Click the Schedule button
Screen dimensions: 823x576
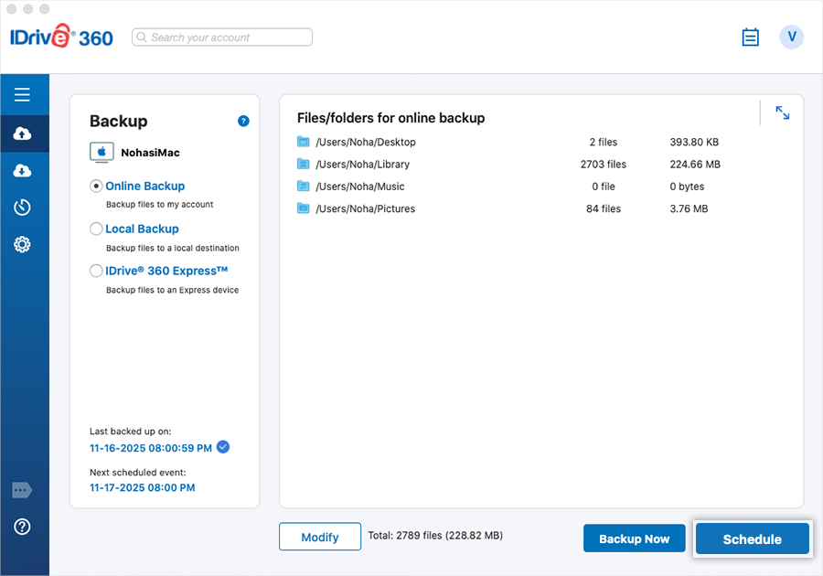point(752,539)
